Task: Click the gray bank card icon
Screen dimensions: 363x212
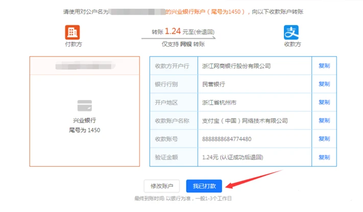Action: pyautogui.click(x=85, y=105)
